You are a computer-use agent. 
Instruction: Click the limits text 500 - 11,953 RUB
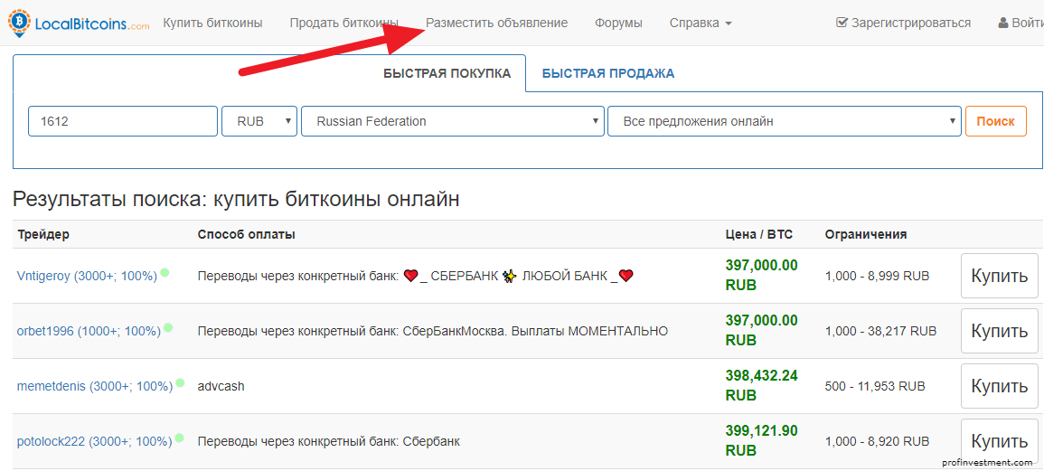(x=875, y=386)
